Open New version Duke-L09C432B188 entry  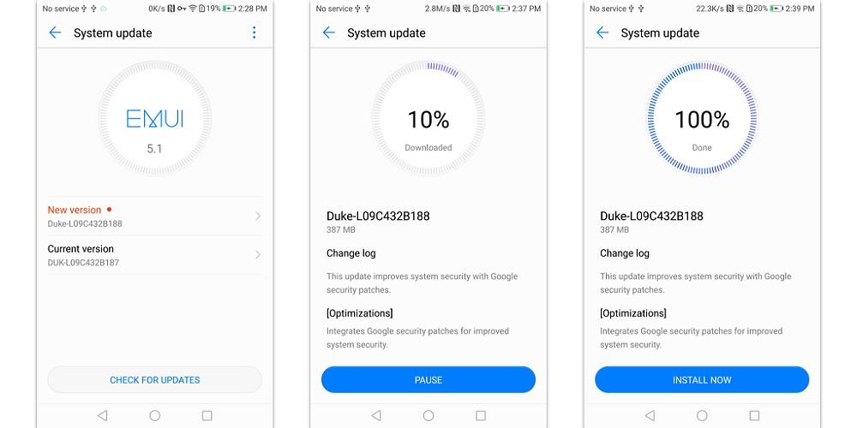pos(154,217)
